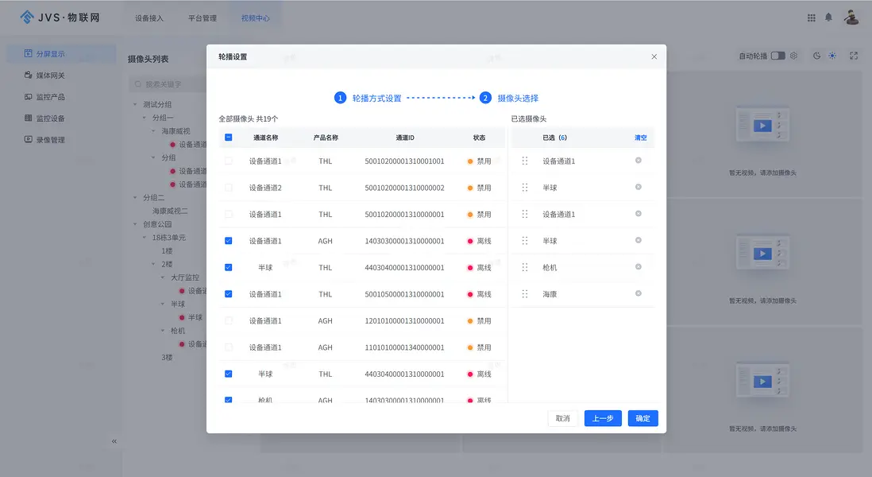Click the 通道ID column header

click(x=405, y=138)
